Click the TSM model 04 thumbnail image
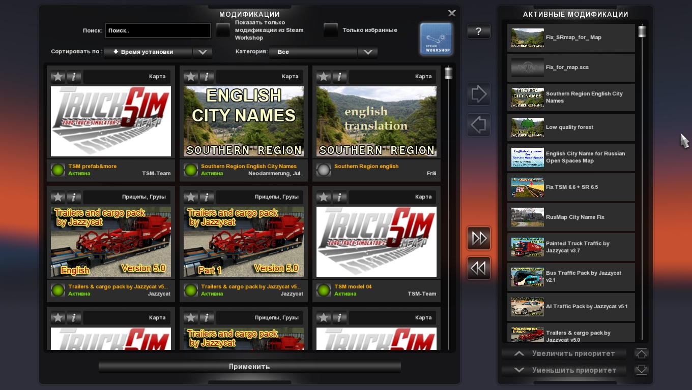692x390 pixels. (377, 242)
